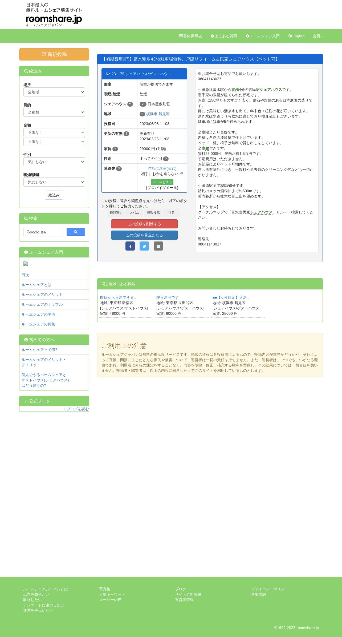
Task: Click the 新規投稿 new post button
Action: [x=54, y=54]
